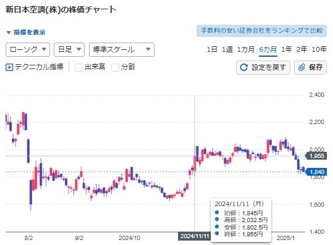The height and width of the screenshot is (245, 333).
Task: Click the 保存 save button
Action: pyautogui.click(x=310, y=67)
